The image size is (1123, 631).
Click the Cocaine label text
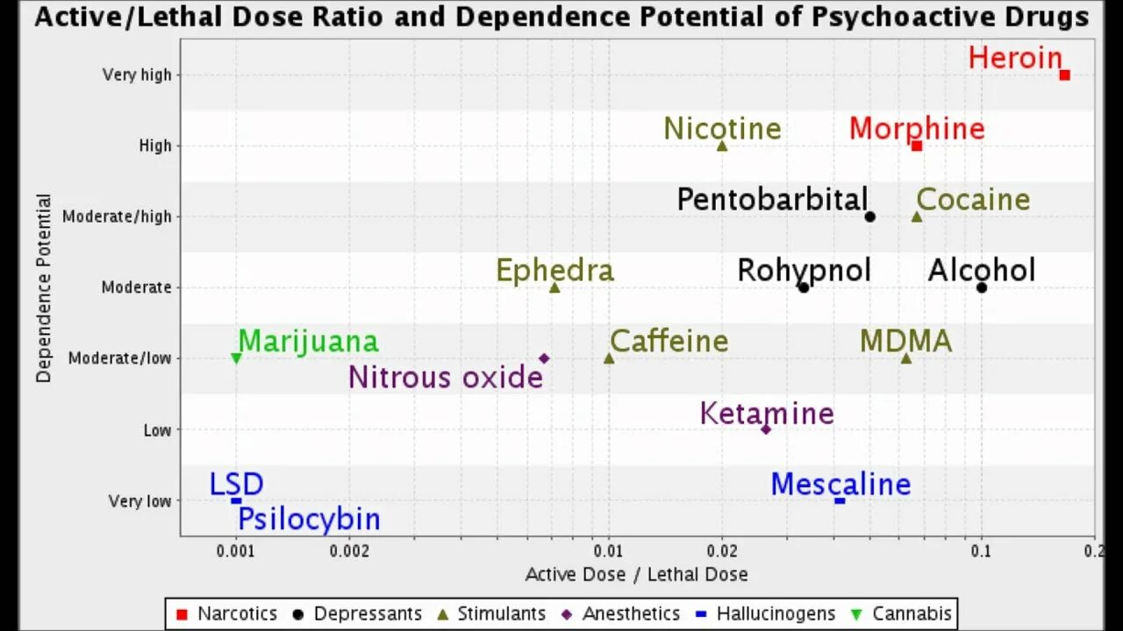973,200
